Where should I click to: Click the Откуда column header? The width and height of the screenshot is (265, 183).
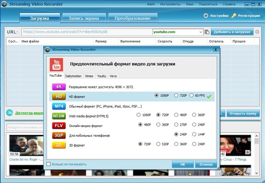[194, 41]
